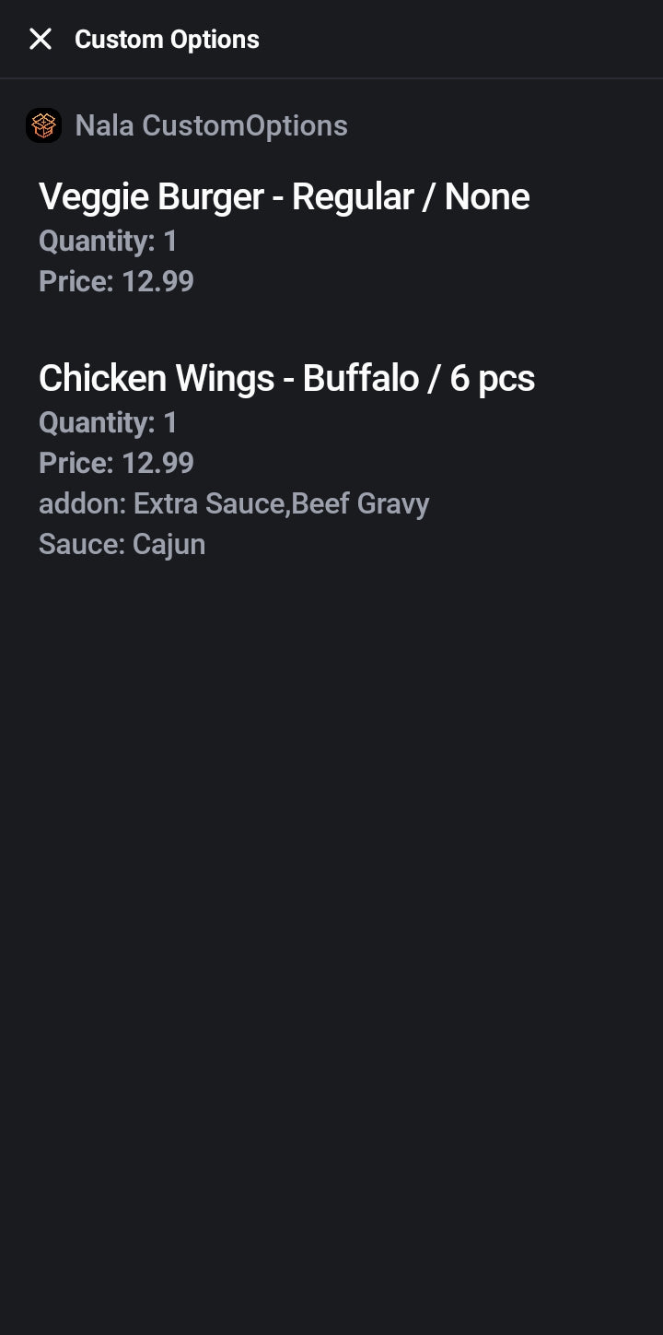
Task: Select the Veggie Burger price line
Action: 116,281
